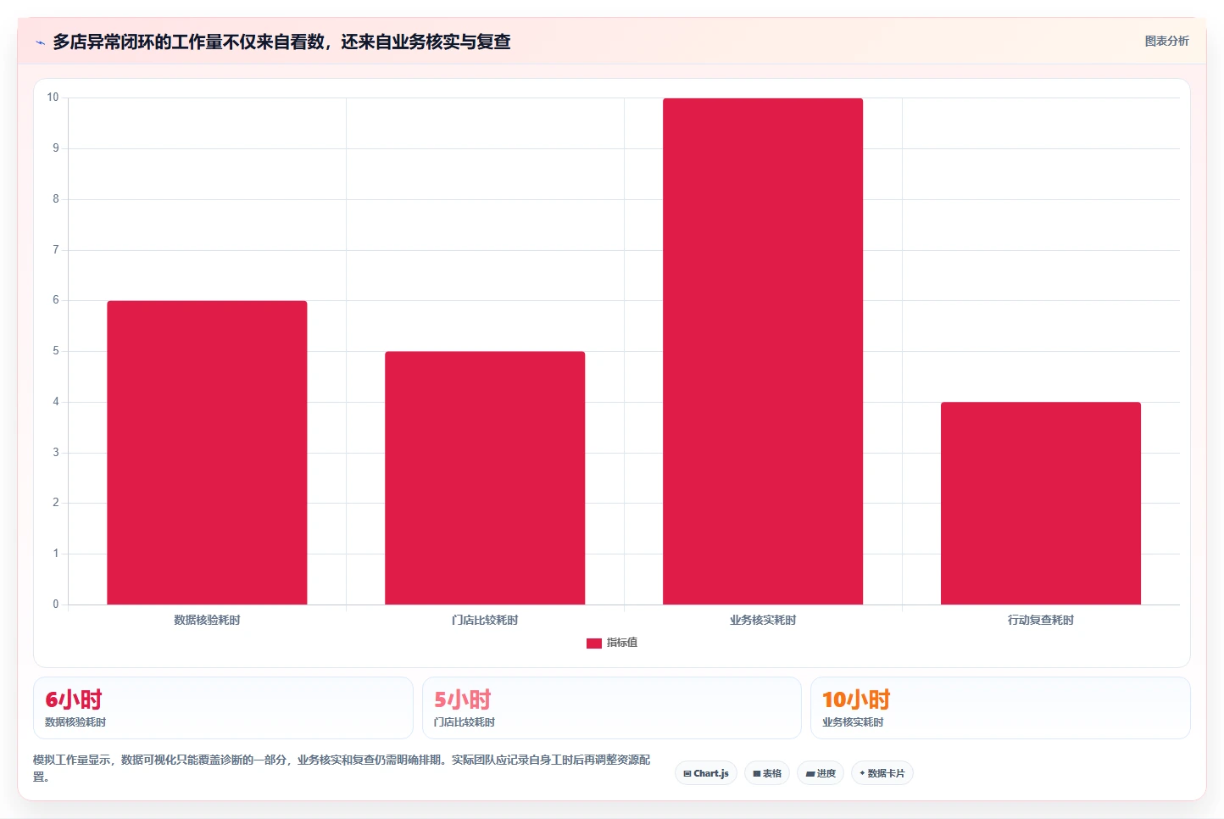Toggle the 指标值 legend color swatch
The image size is (1224, 819).
[593, 643]
